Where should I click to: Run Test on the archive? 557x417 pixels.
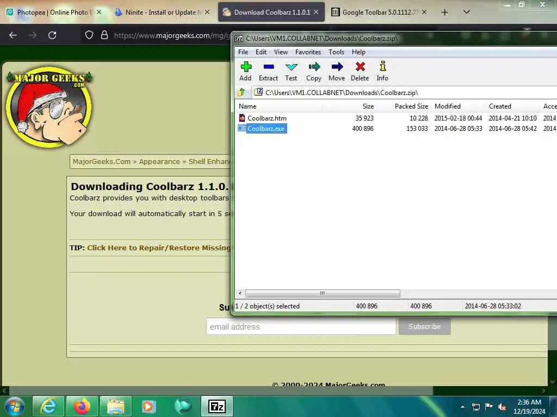pyautogui.click(x=291, y=71)
